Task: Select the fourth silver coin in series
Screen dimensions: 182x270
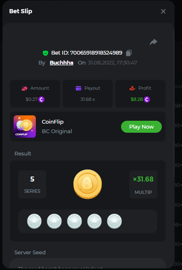Action: tap(94, 221)
